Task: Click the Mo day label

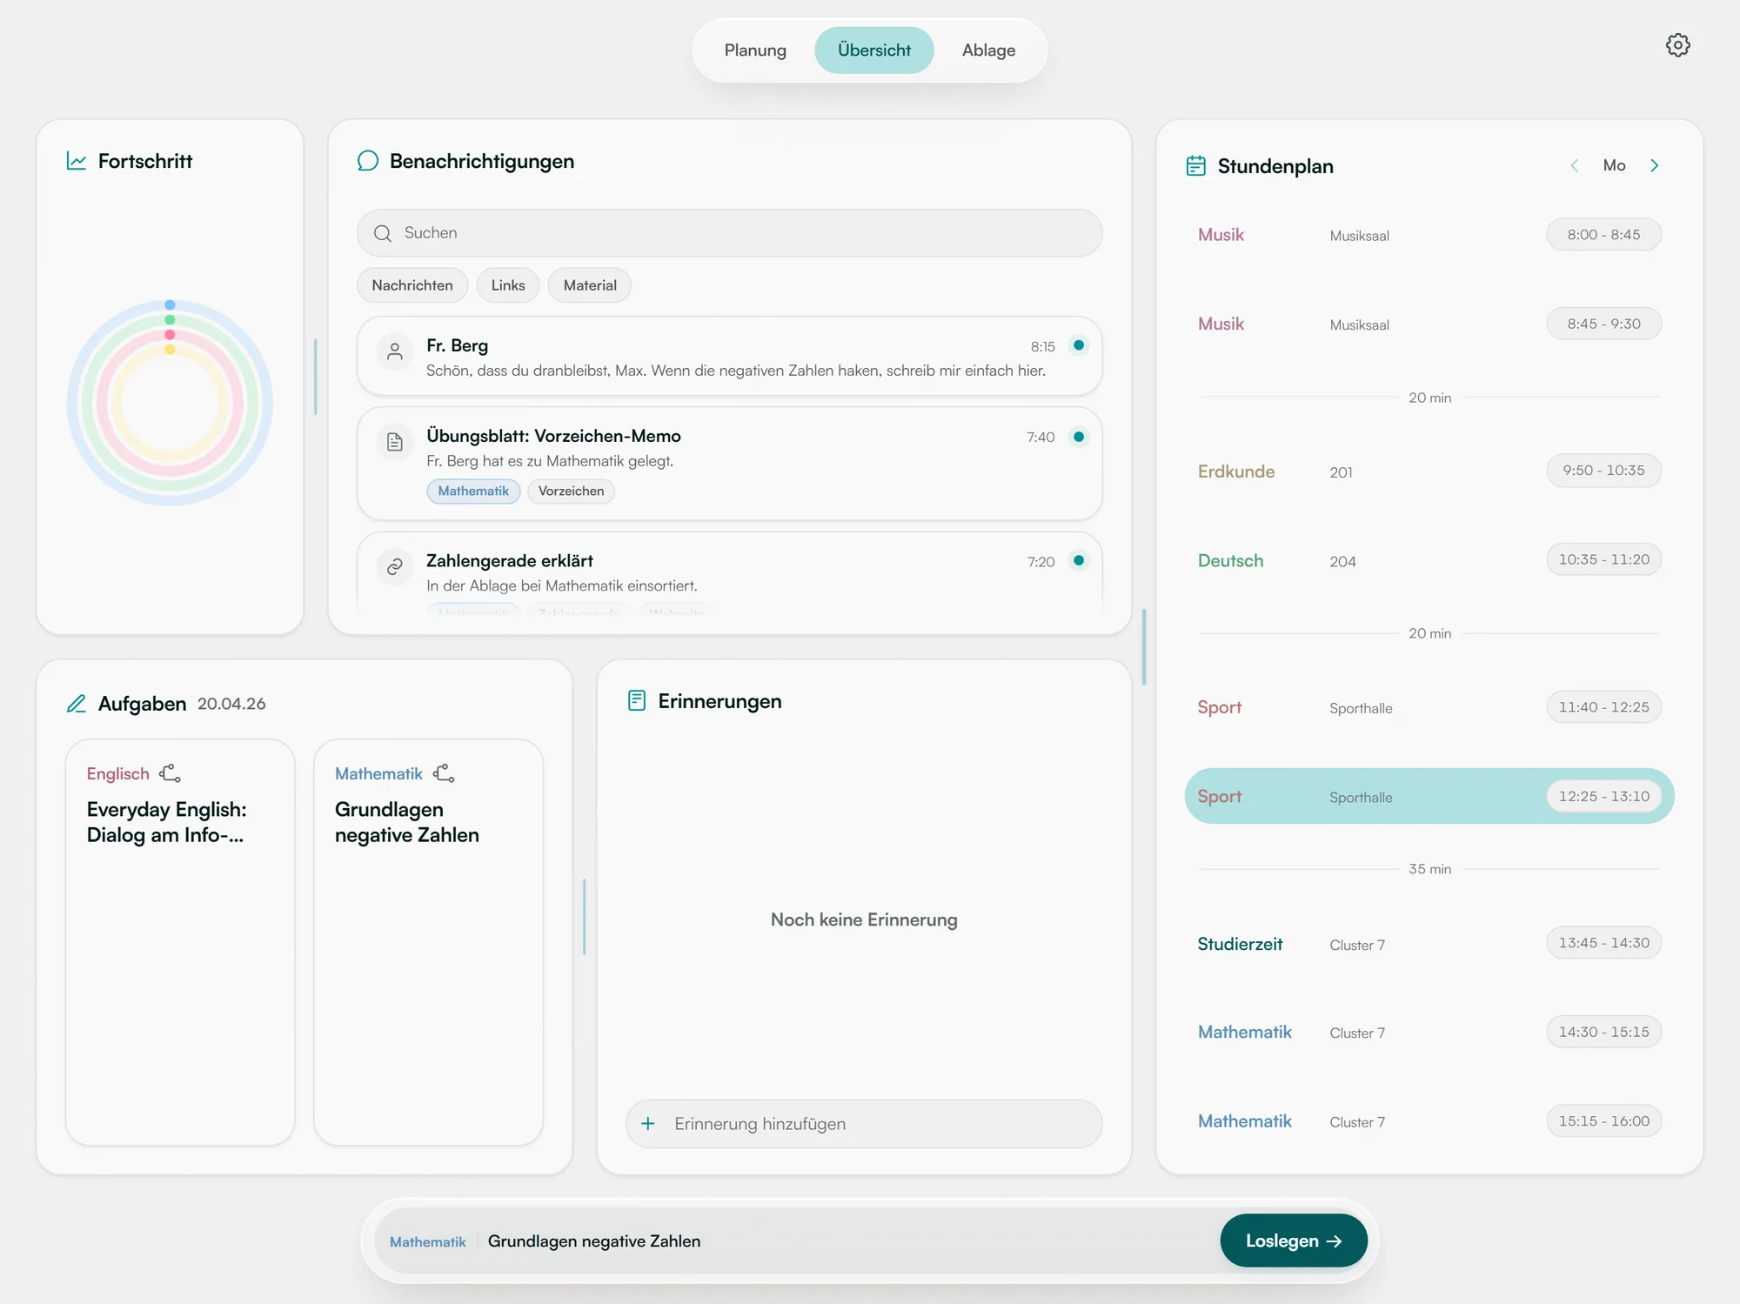Action: coord(1614,165)
